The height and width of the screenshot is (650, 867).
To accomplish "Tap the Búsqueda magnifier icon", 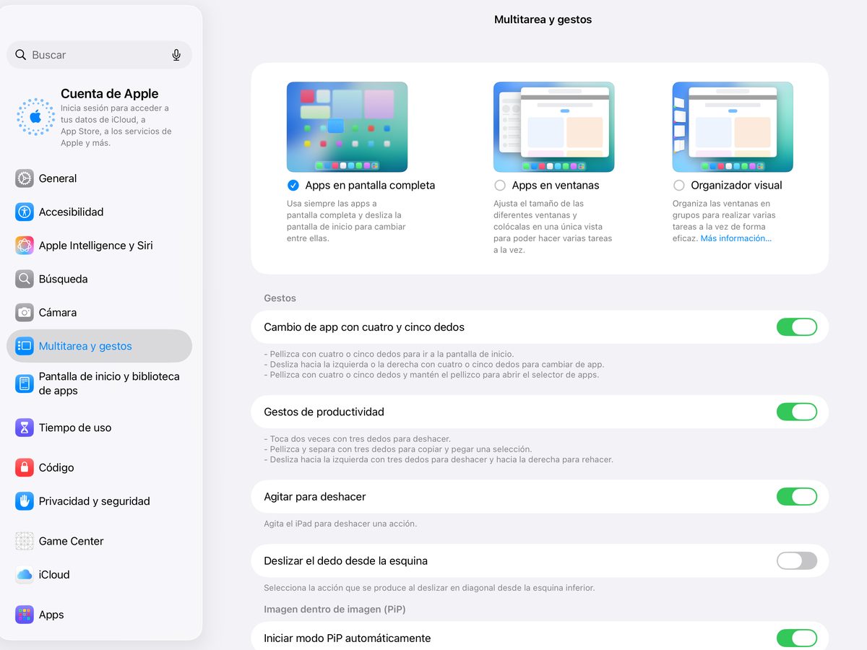I will (25, 279).
